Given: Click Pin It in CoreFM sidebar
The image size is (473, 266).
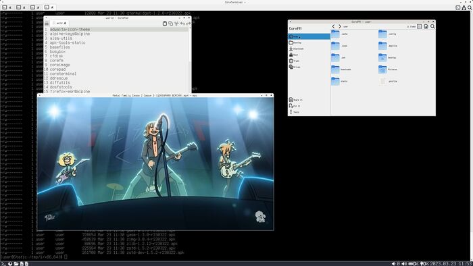Looking at the screenshot, I should [295, 106].
